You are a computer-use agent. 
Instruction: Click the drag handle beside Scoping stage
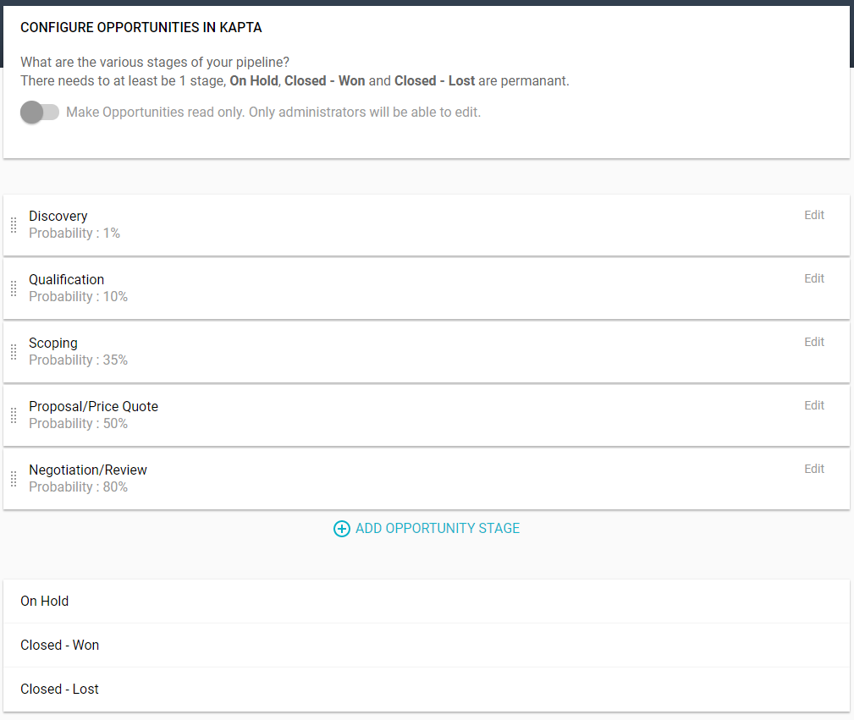tap(14, 352)
